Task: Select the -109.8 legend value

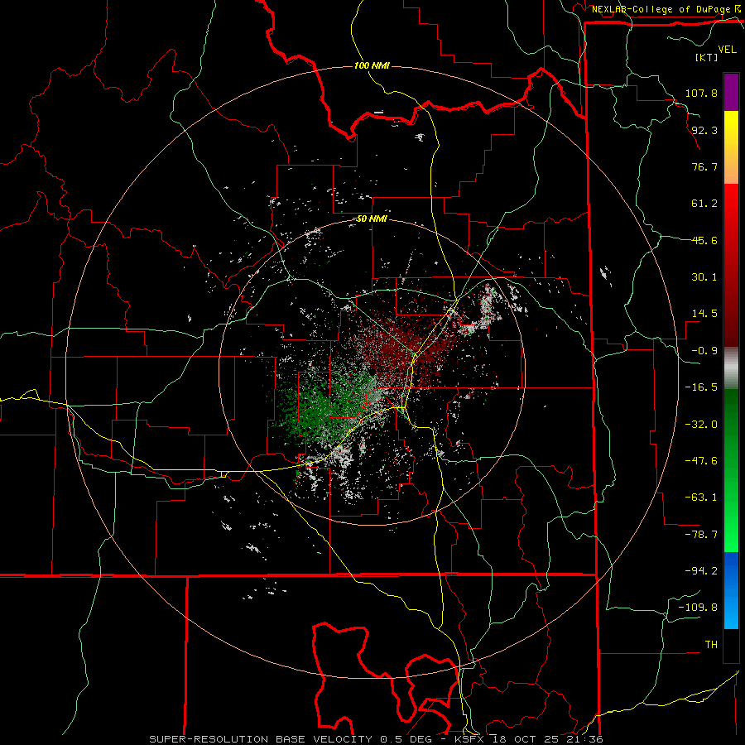Action: pyautogui.click(x=698, y=608)
